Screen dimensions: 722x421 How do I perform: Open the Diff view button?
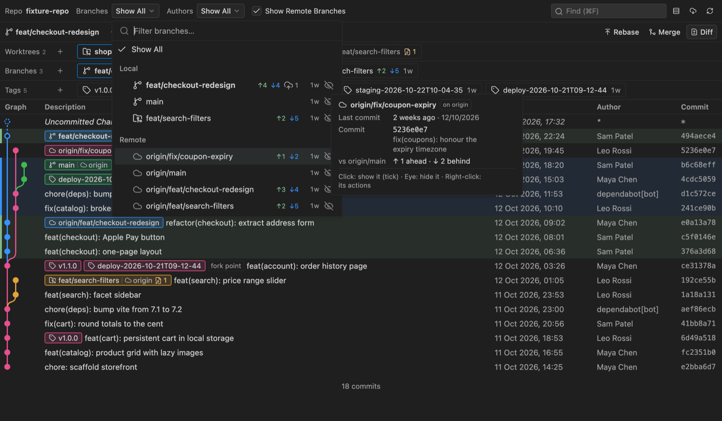click(702, 32)
